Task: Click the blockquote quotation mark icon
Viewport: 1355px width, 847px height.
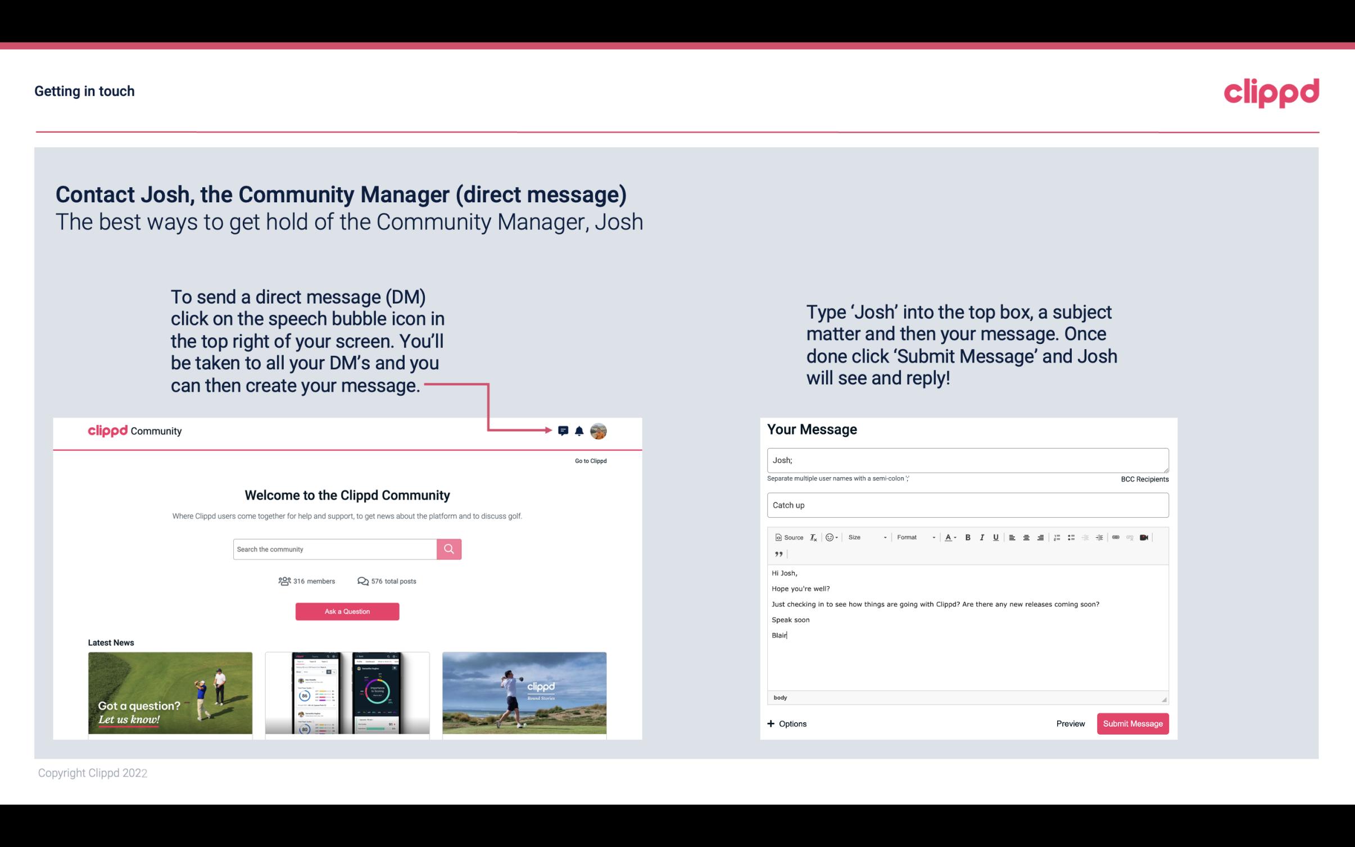Action: pos(777,555)
